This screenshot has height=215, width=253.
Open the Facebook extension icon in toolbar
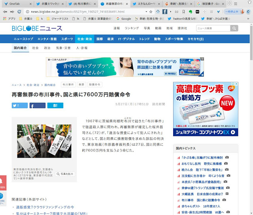[164, 11]
